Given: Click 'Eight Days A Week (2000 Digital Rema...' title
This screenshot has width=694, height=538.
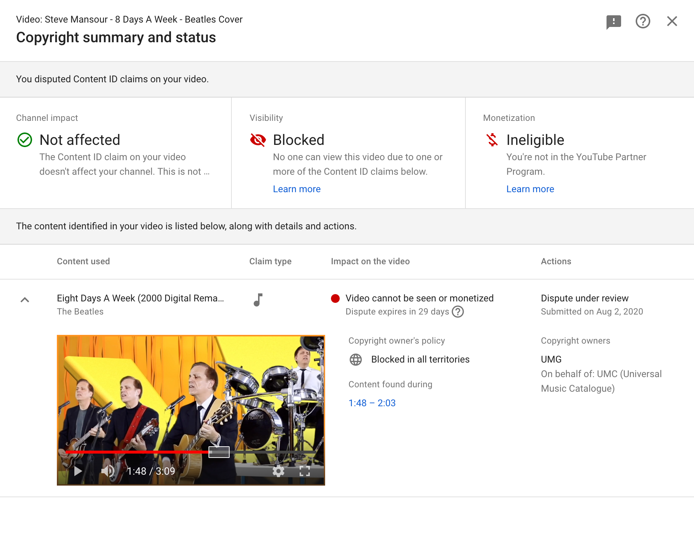Looking at the screenshot, I should coord(140,298).
